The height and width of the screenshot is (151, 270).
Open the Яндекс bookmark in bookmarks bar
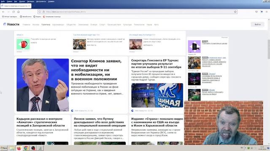(x=37, y=17)
